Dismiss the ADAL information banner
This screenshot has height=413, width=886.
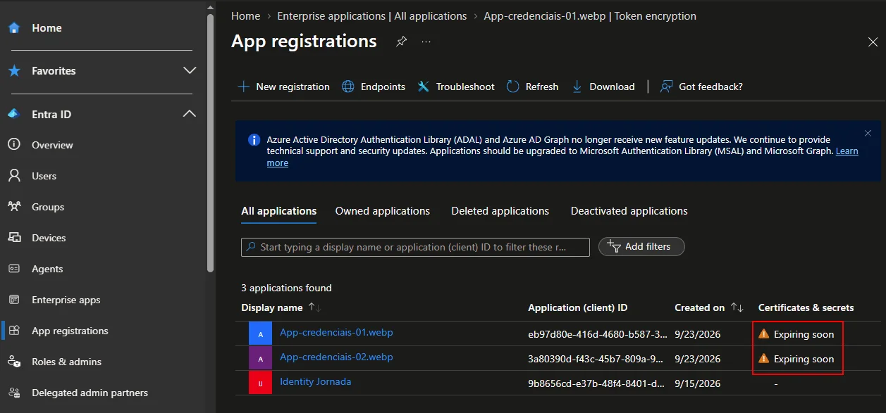tap(868, 133)
